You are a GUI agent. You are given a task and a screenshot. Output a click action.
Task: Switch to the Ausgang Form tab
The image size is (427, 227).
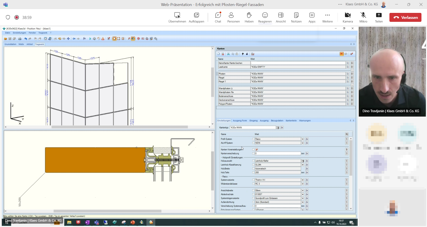click(240, 121)
